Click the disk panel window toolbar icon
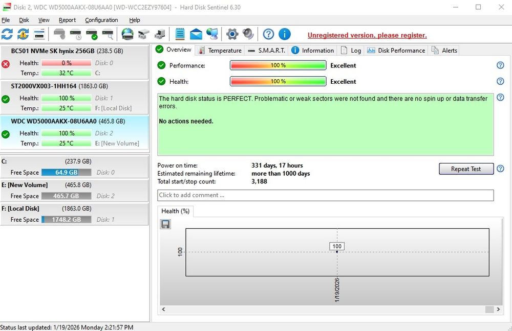 [x=39, y=34]
